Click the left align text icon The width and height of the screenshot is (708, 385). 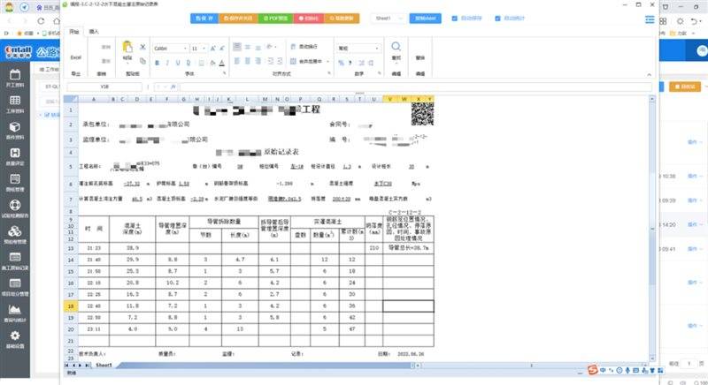pyautogui.click(x=237, y=61)
